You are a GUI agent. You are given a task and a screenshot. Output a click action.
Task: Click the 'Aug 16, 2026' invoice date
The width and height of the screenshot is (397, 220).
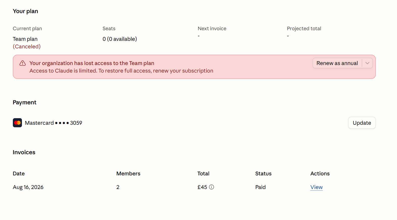coord(28,187)
